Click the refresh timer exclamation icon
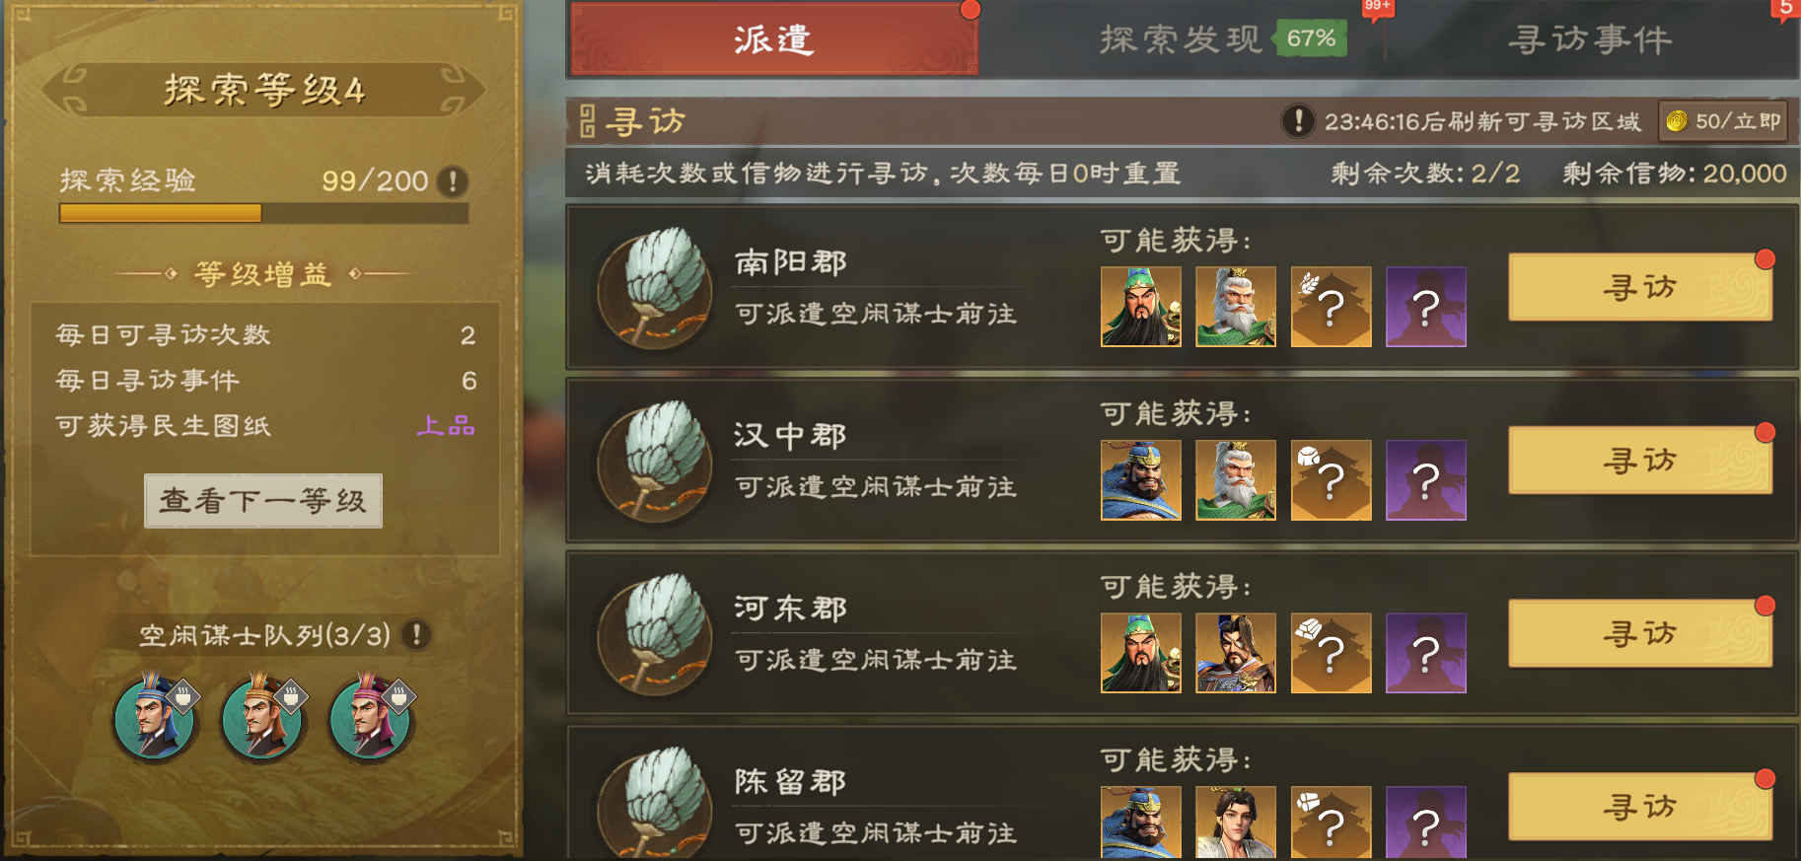 1298,121
